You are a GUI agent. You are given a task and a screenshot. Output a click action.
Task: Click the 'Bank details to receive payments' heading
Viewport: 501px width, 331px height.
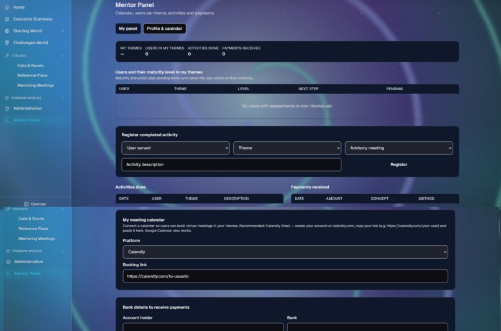(156, 307)
